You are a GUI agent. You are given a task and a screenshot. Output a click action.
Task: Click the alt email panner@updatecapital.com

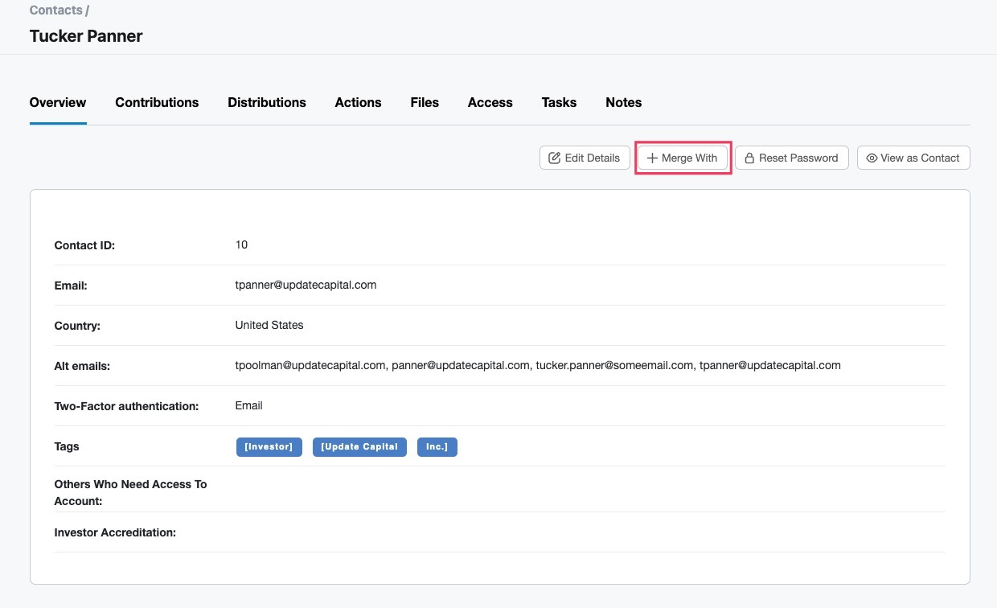[x=461, y=365]
